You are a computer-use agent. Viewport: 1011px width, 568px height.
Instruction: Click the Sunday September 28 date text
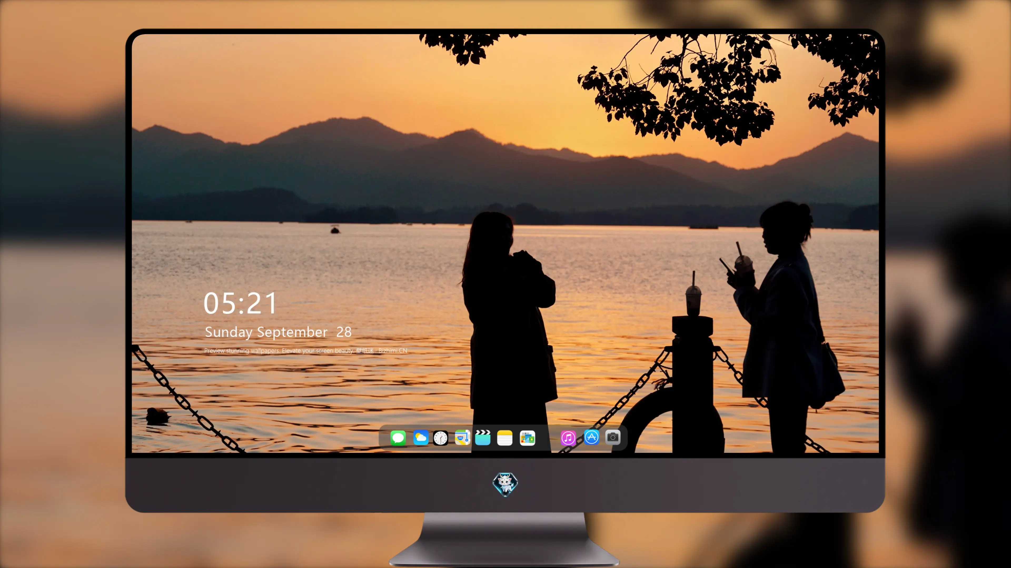click(x=278, y=332)
